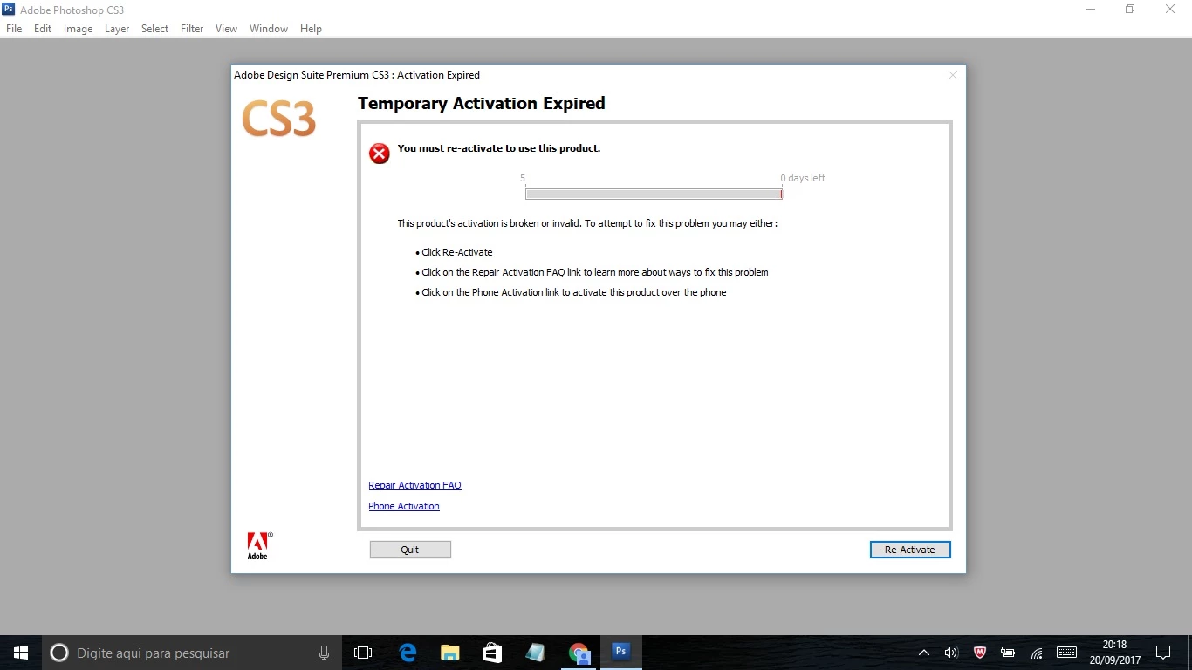Click the volume speaker icon
1192x670 pixels.
pyautogui.click(x=951, y=653)
